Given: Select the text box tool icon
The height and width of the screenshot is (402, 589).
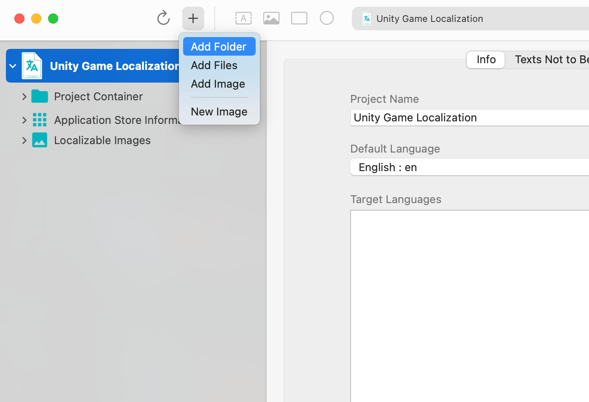Looking at the screenshot, I should [x=243, y=18].
